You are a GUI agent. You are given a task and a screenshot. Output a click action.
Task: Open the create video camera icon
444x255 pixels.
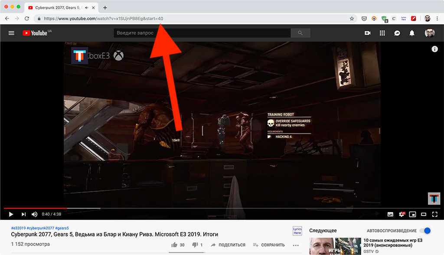click(368, 33)
